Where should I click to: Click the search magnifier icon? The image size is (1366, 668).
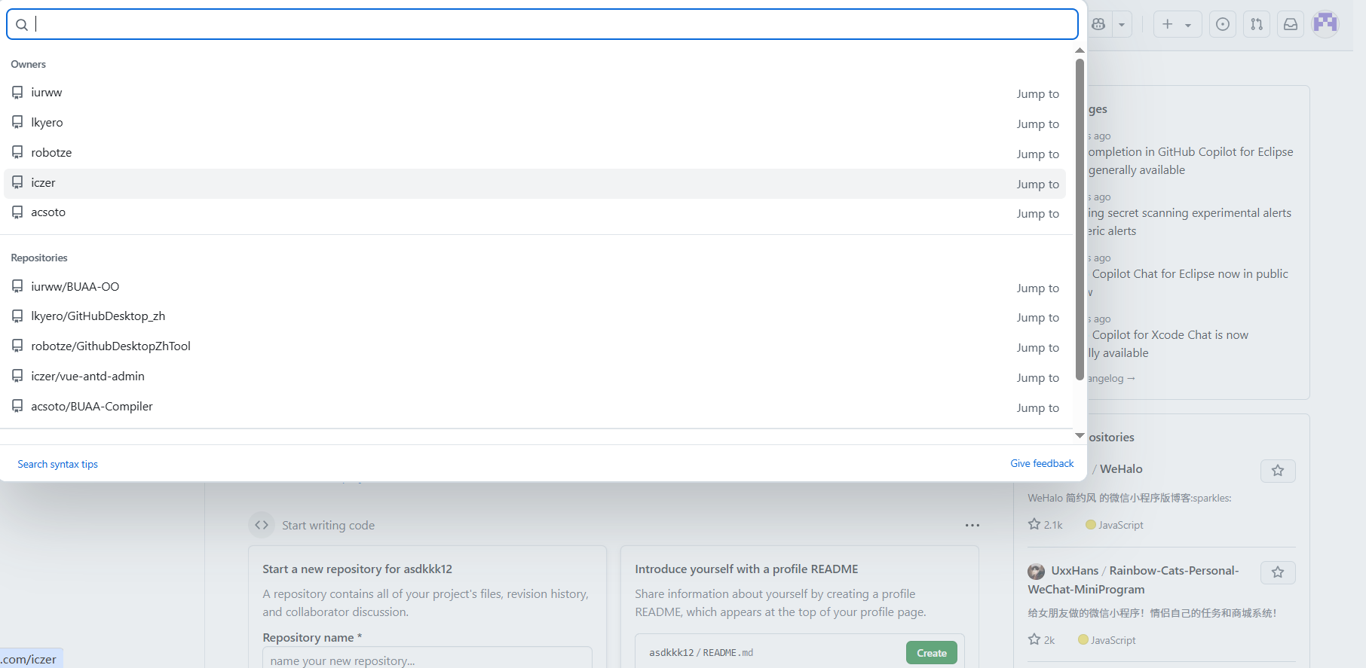(x=22, y=25)
